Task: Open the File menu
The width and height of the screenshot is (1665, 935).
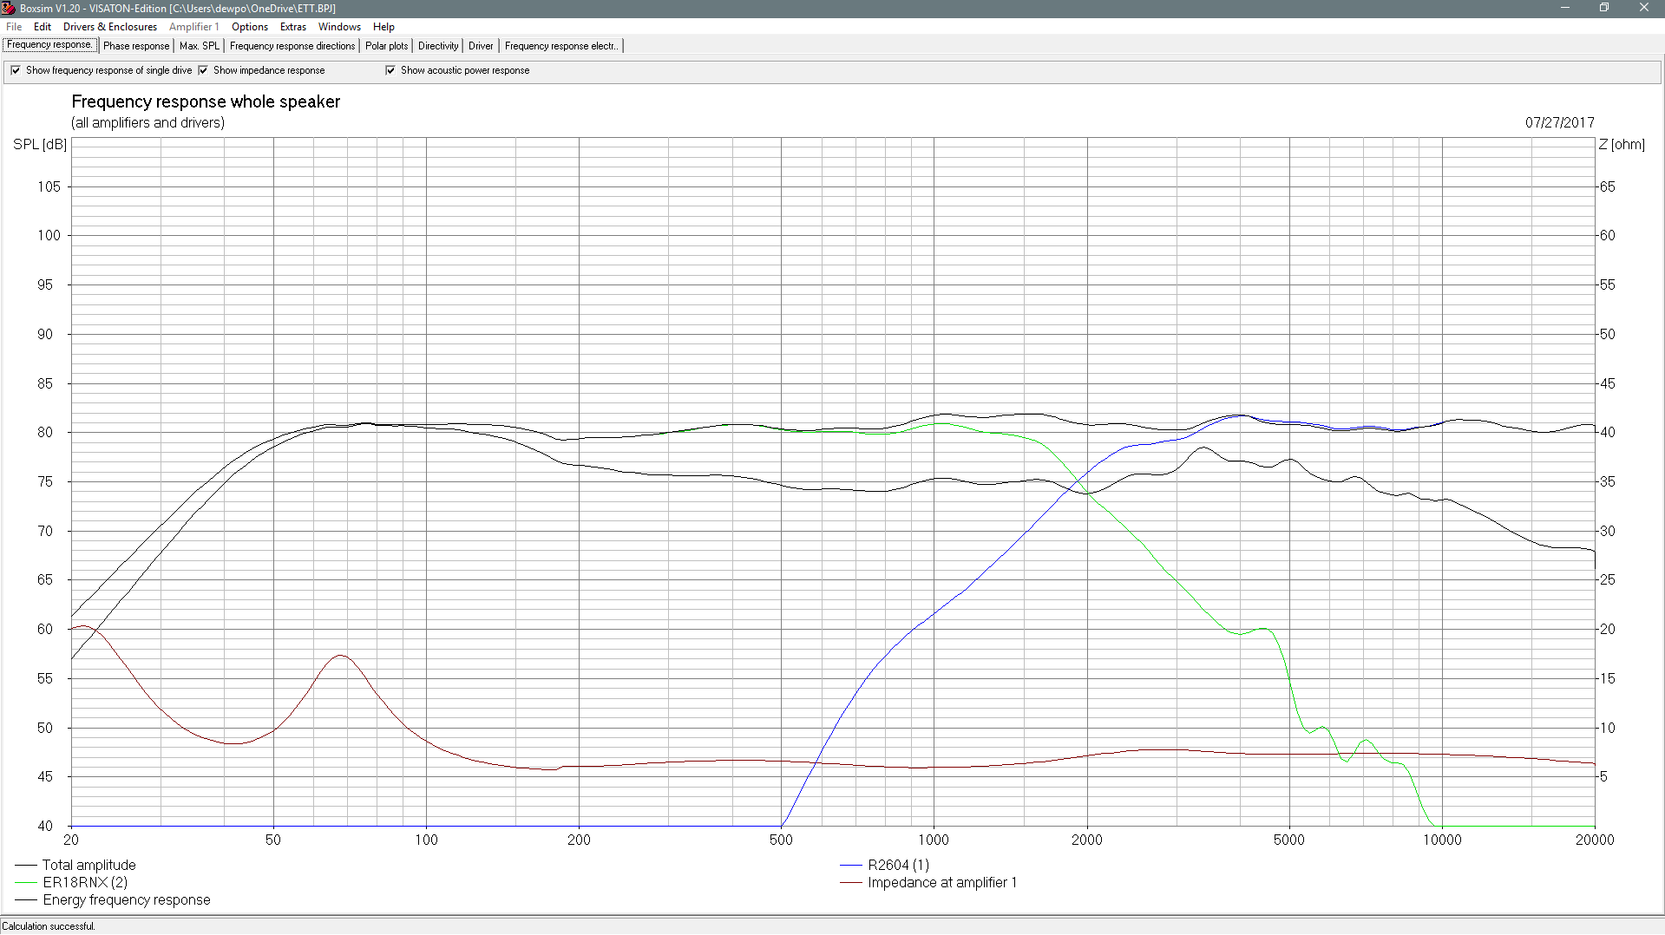Action: click(x=14, y=27)
